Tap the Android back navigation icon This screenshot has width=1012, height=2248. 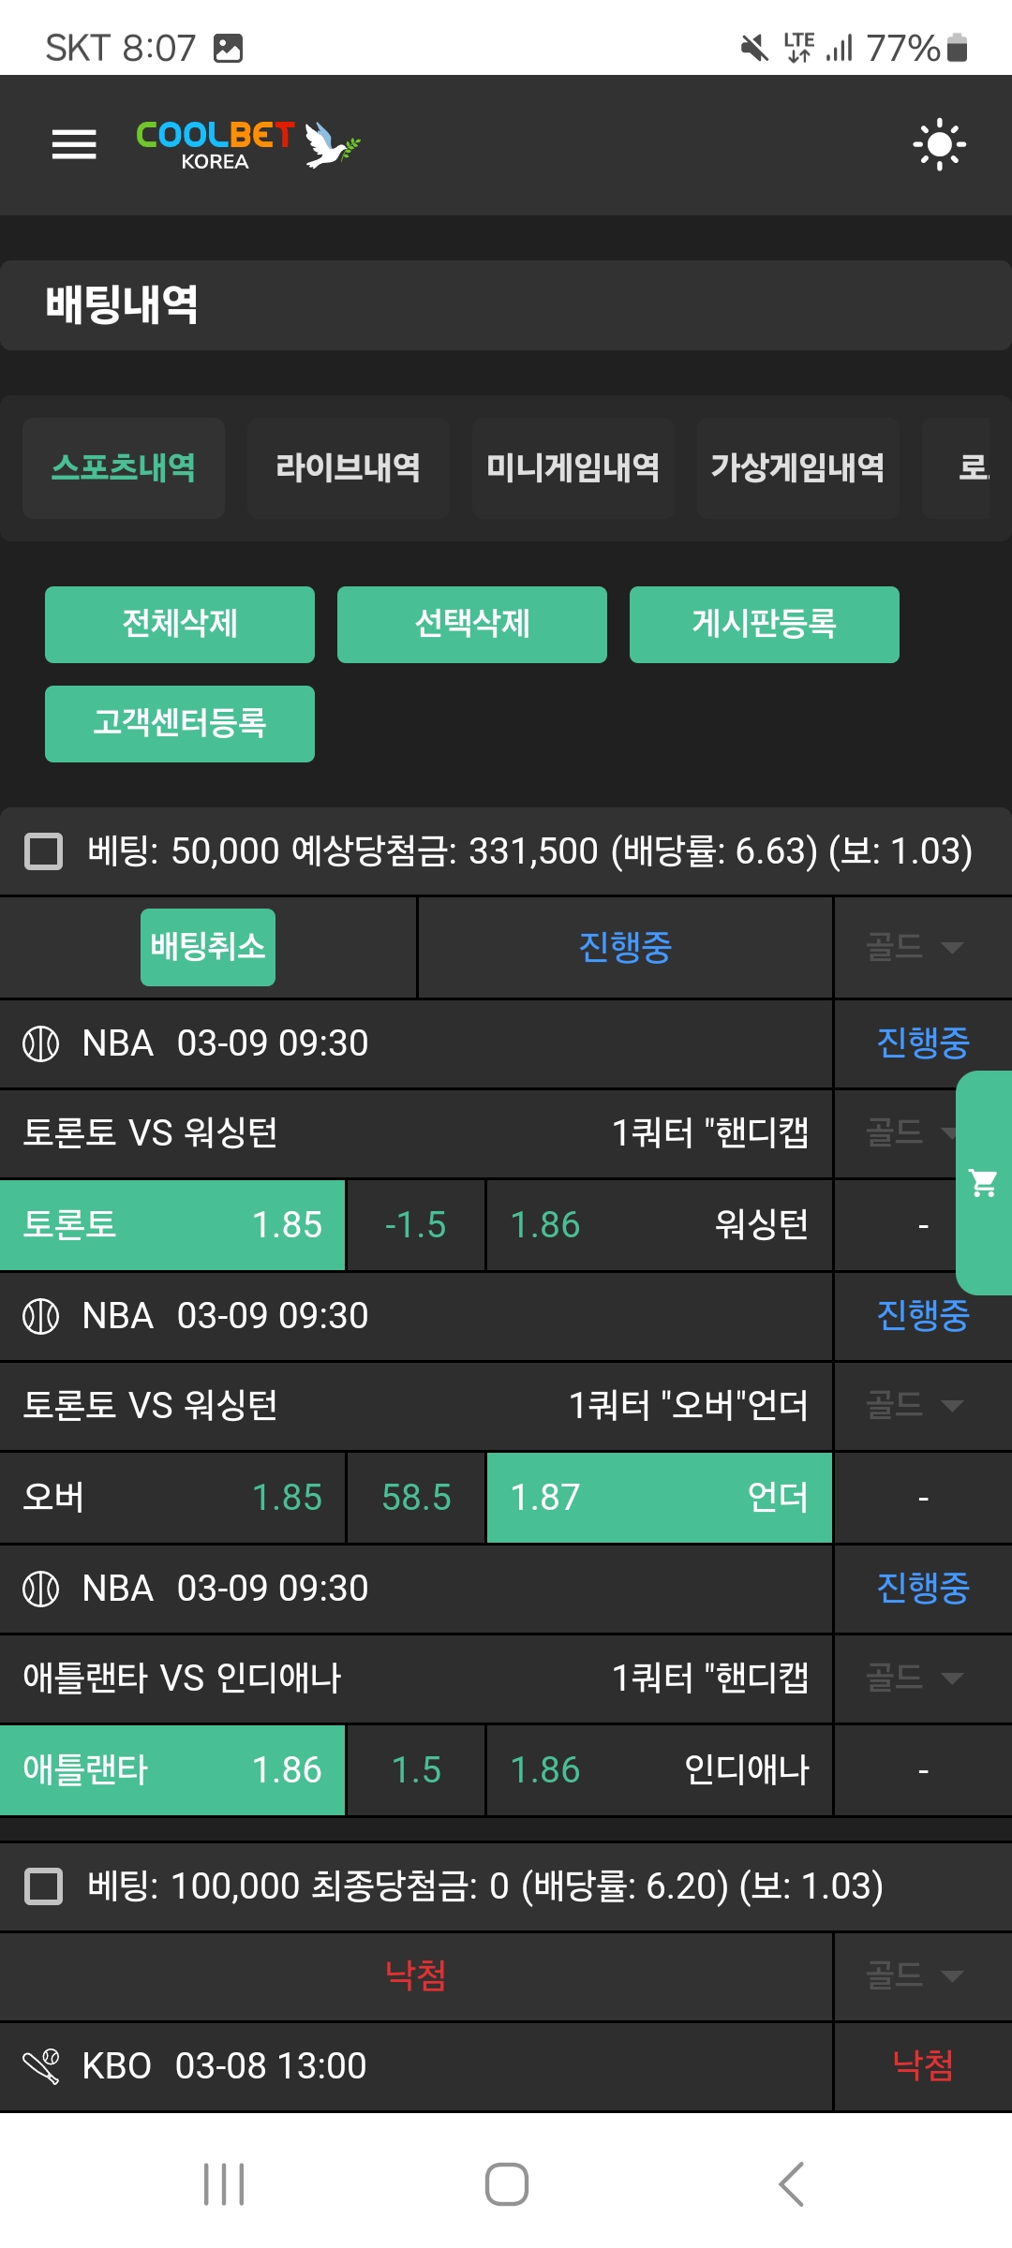click(x=792, y=2184)
